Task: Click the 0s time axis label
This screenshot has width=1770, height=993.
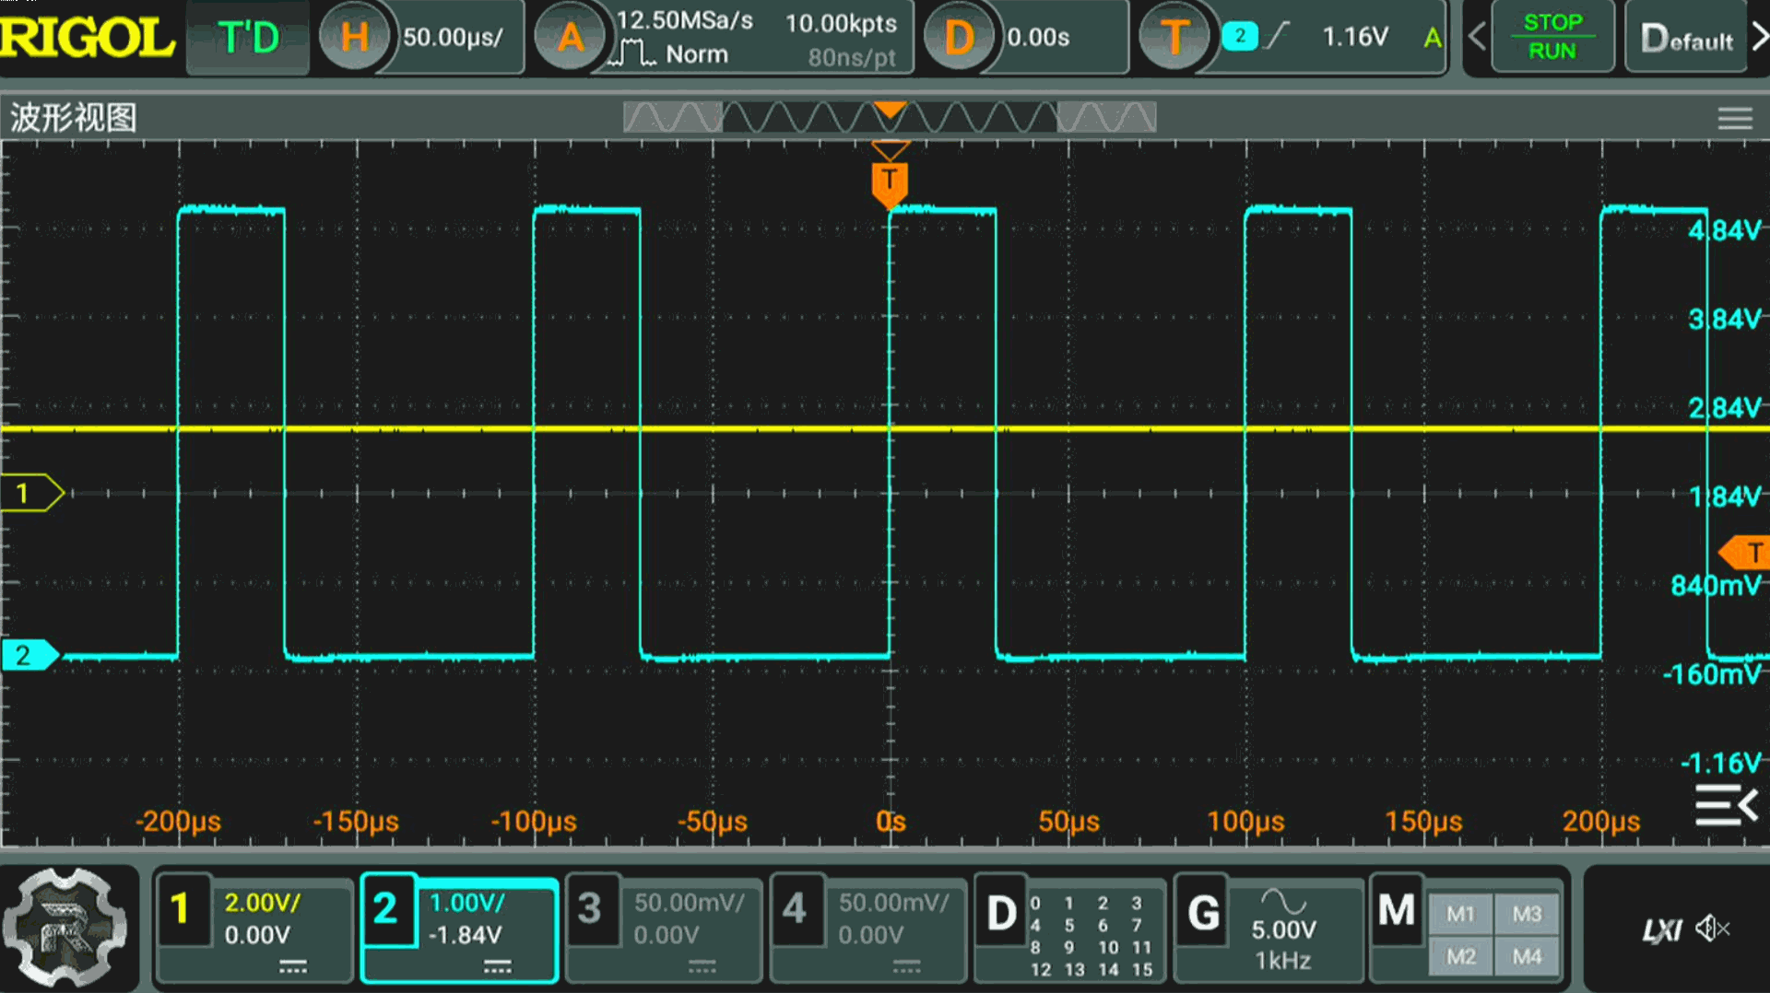Action: coord(891,821)
